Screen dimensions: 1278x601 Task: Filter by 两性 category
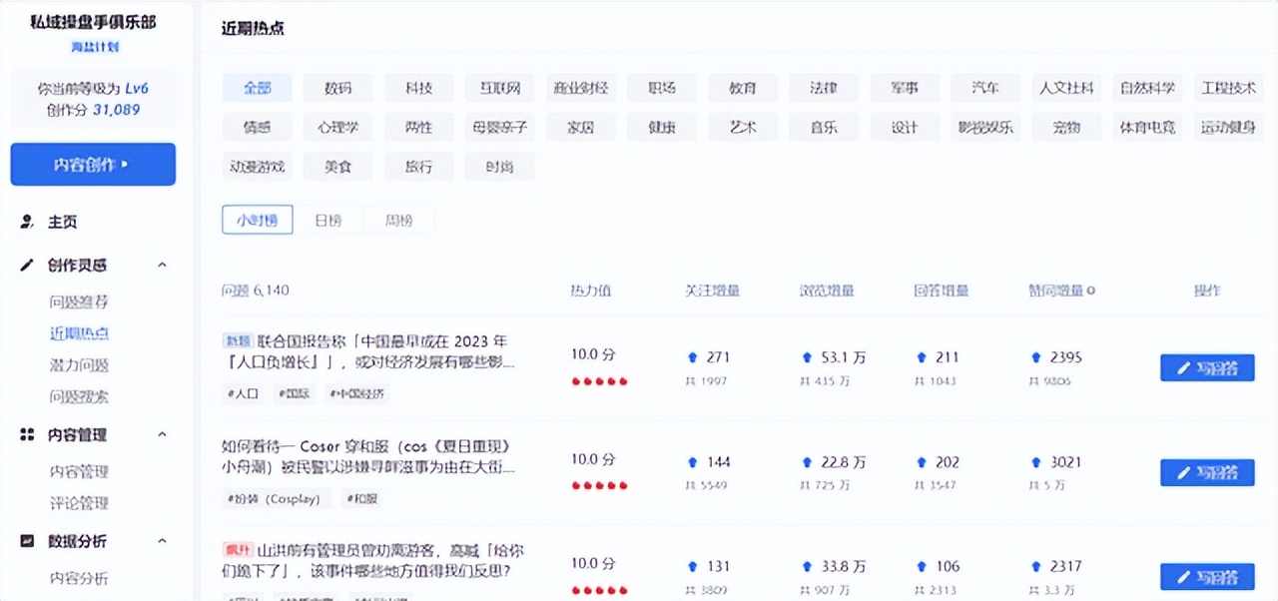point(419,127)
